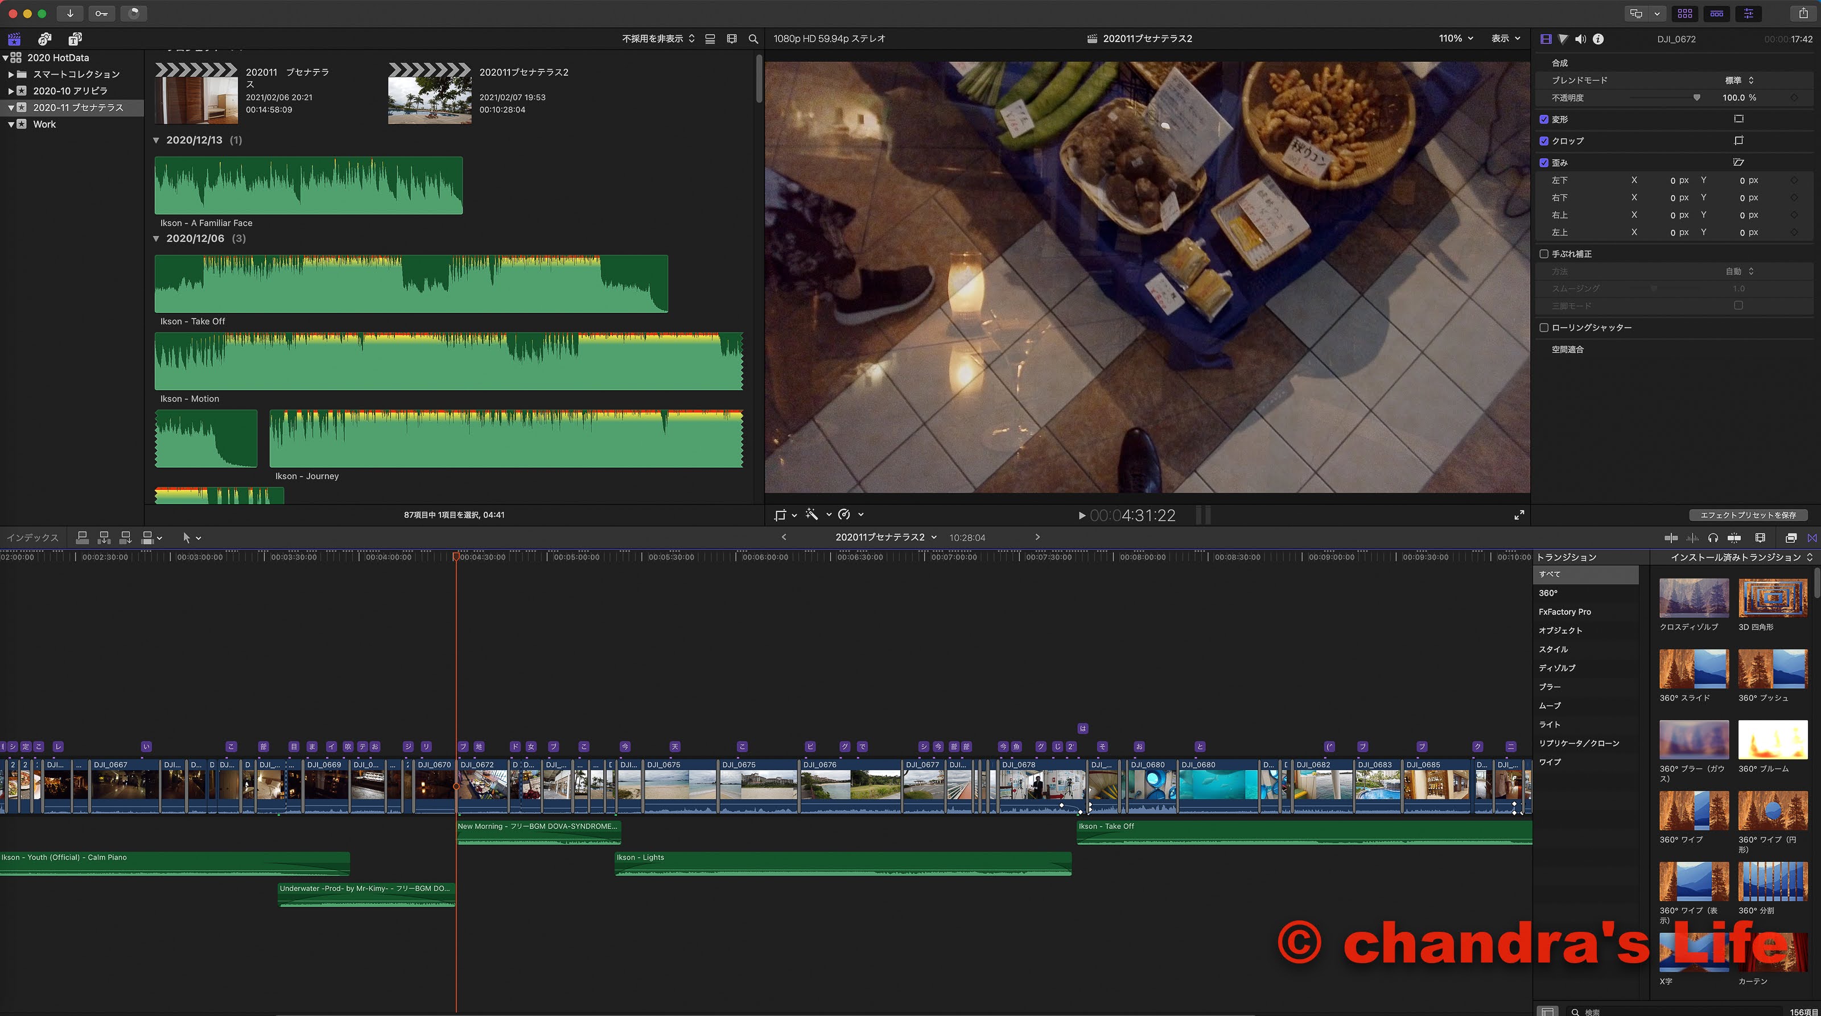Toggle snapping icon in timeline toolbar
Screen dimensions: 1821x1016
pyautogui.click(x=1734, y=538)
